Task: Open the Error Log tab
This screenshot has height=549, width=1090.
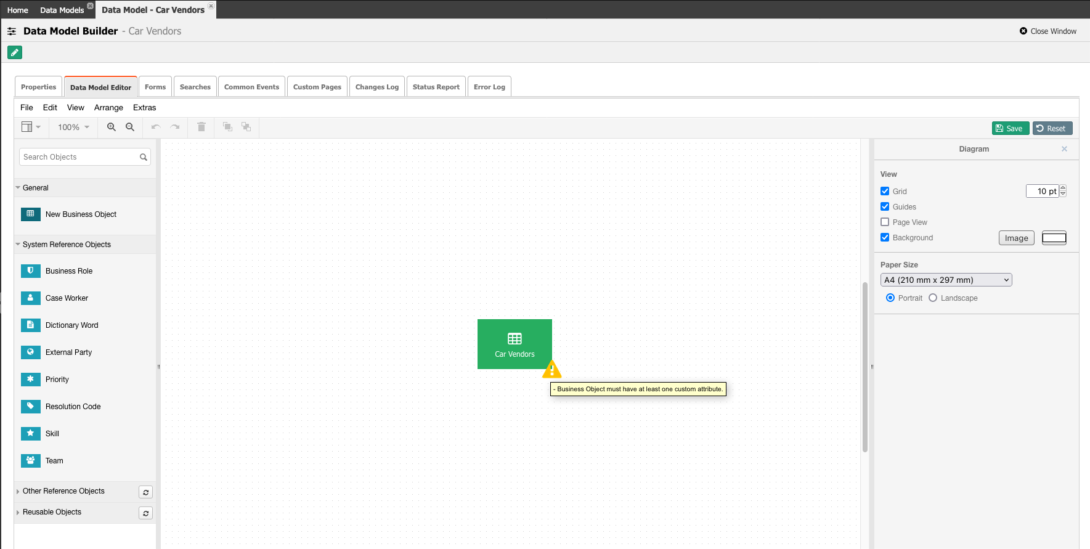Action: tap(489, 87)
